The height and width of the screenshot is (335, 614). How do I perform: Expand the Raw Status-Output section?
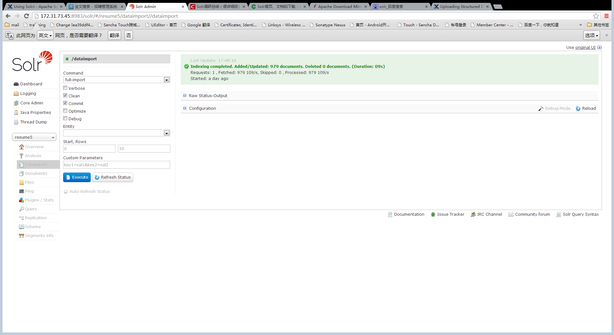(x=208, y=96)
